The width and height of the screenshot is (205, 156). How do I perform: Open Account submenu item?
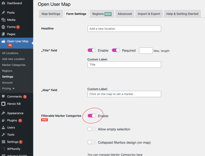(x=7, y=83)
